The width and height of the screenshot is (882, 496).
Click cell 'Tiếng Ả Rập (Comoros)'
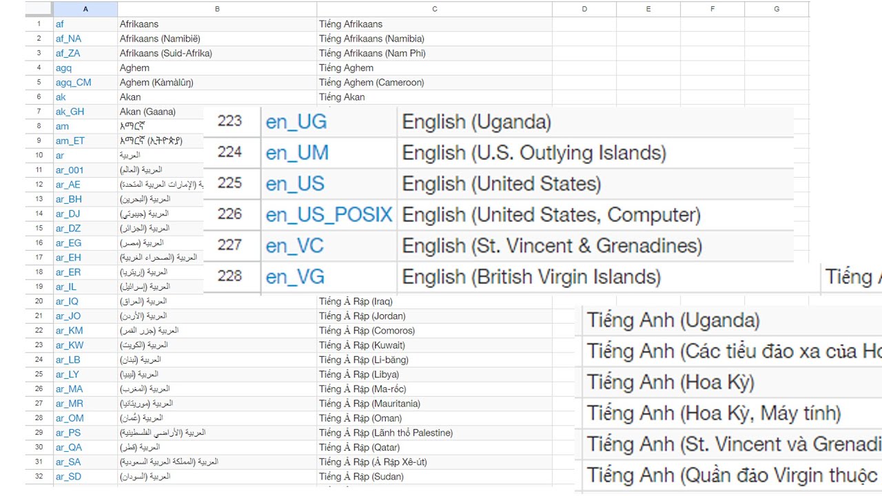434,331
